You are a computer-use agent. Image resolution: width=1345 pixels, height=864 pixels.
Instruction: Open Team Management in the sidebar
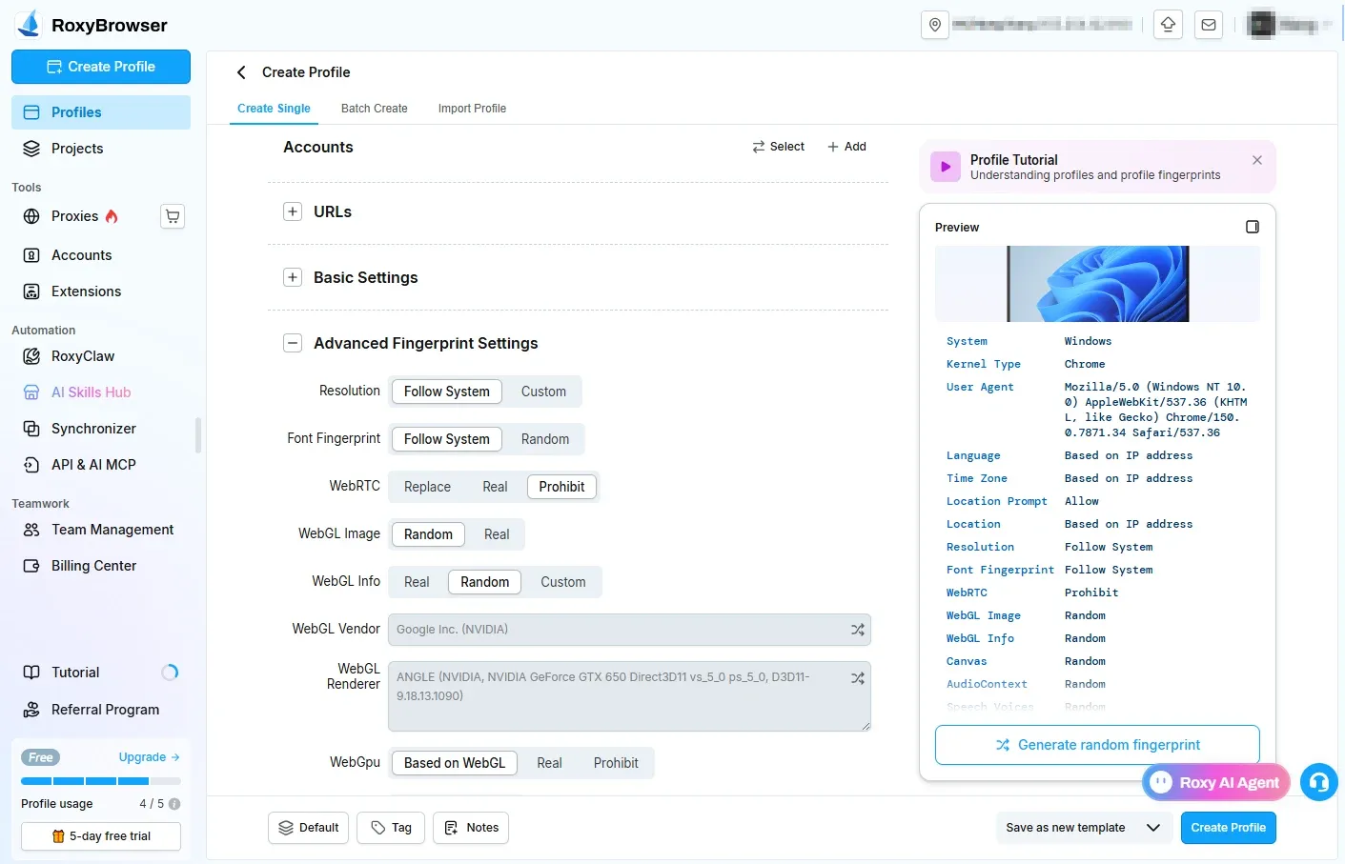click(101, 530)
